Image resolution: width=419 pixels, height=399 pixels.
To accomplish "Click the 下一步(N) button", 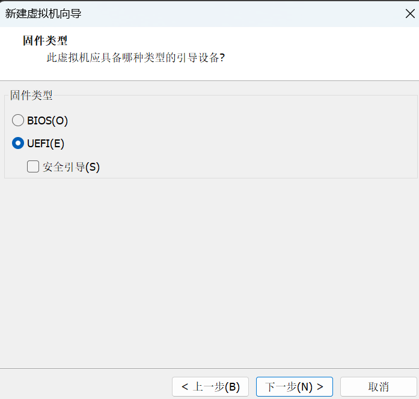I will click(294, 386).
